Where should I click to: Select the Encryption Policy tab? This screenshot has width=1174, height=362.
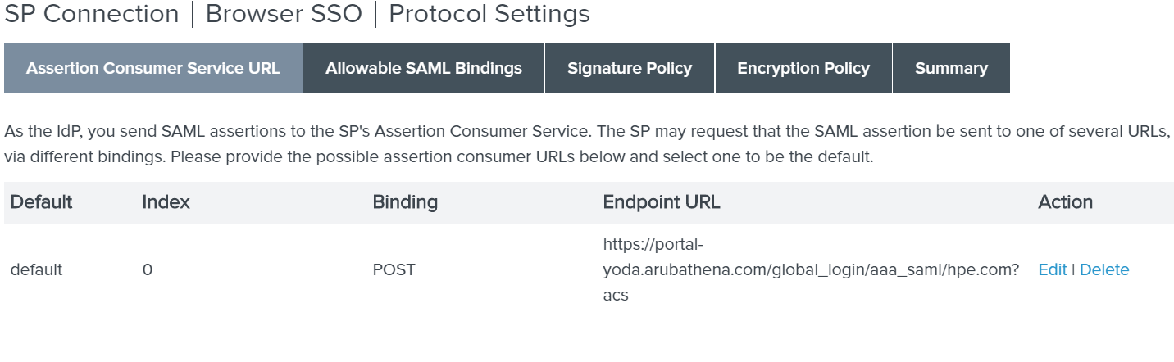(x=803, y=69)
